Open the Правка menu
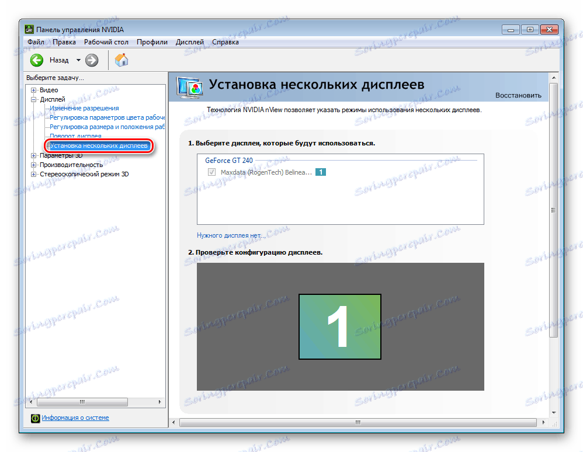 pos(64,42)
